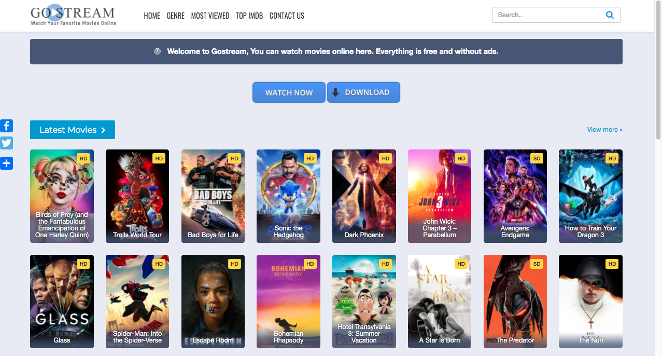
Task: Click the WATCH NOW button
Action: tap(289, 92)
